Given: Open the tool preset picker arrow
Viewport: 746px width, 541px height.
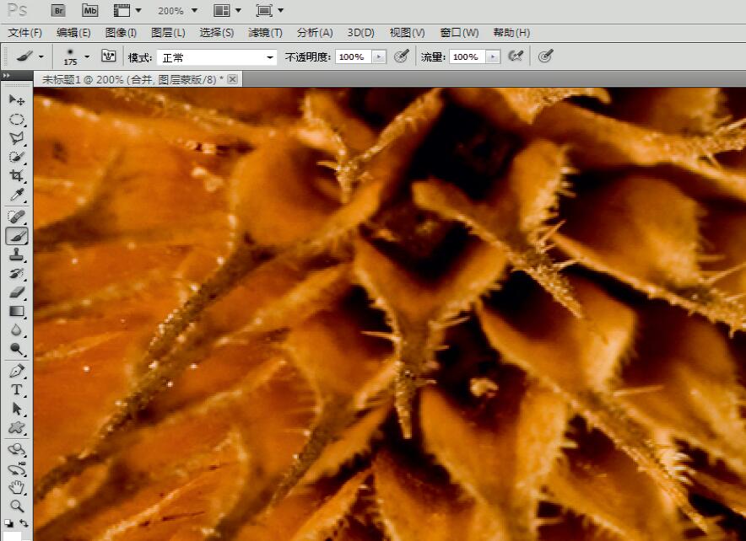Looking at the screenshot, I should [x=41, y=57].
